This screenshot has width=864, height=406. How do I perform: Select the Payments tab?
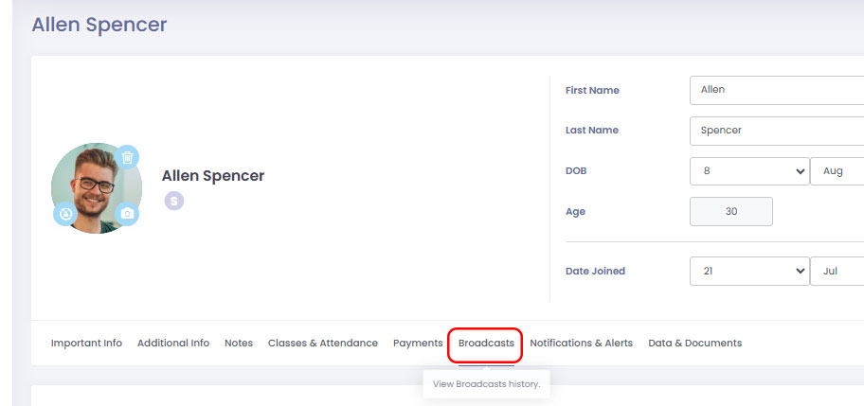click(418, 344)
